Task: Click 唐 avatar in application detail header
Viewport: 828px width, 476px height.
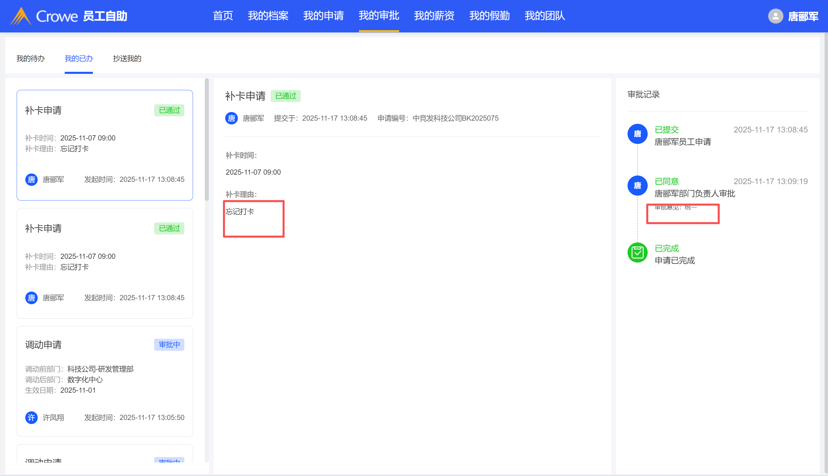Action: coord(232,118)
